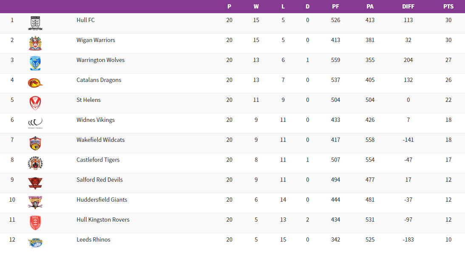This screenshot has height=259, width=465.
Task: Click the Widnes Vikings logo
Action: pyautogui.click(x=35, y=123)
